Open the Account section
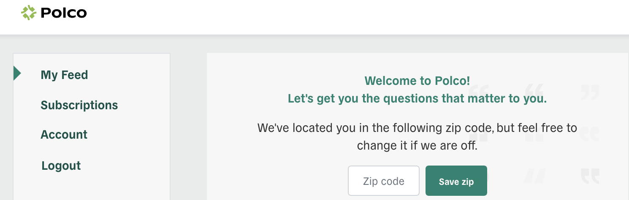The width and height of the screenshot is (629, 200). pos(64,135)
